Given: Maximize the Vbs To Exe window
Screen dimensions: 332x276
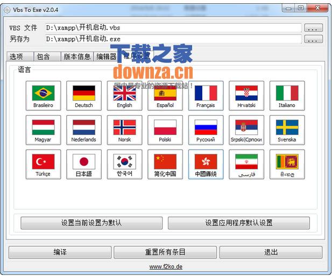Looking at the screenshot, I should (301, 8).
